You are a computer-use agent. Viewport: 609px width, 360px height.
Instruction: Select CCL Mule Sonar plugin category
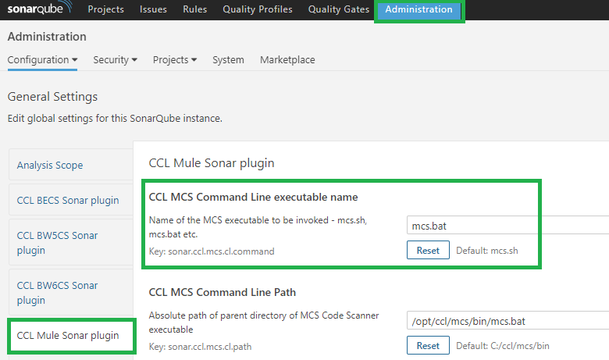point(72,336)
